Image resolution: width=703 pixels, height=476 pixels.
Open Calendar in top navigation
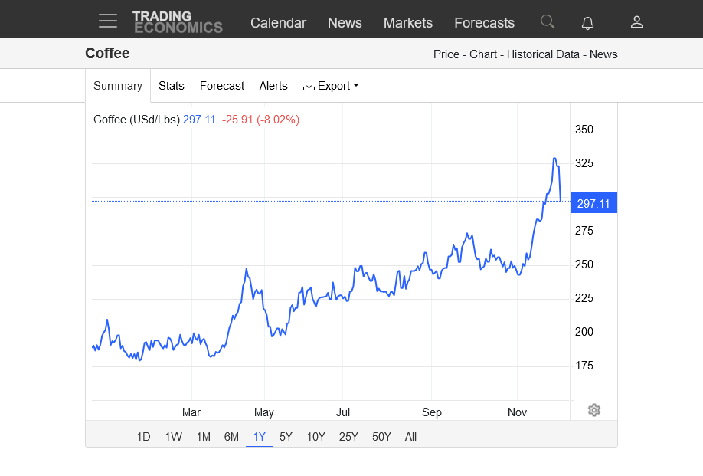278,23
